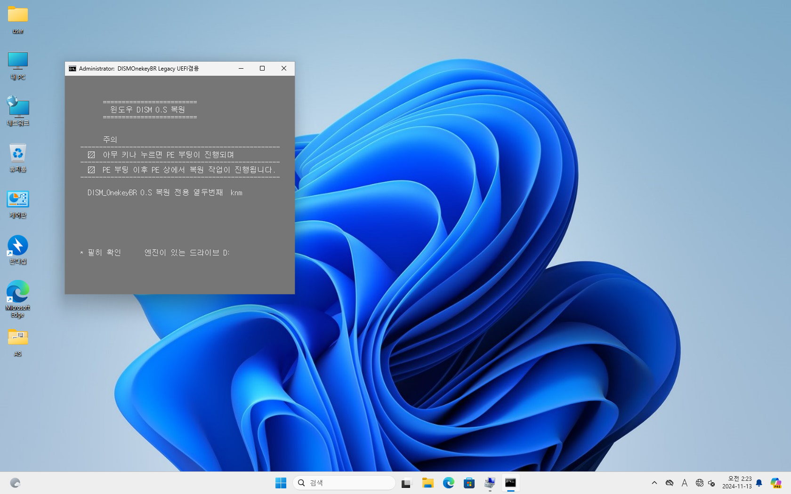The image size is (791, 494).
Task: Toggle the input language A indicator
Action: (685, 483)
